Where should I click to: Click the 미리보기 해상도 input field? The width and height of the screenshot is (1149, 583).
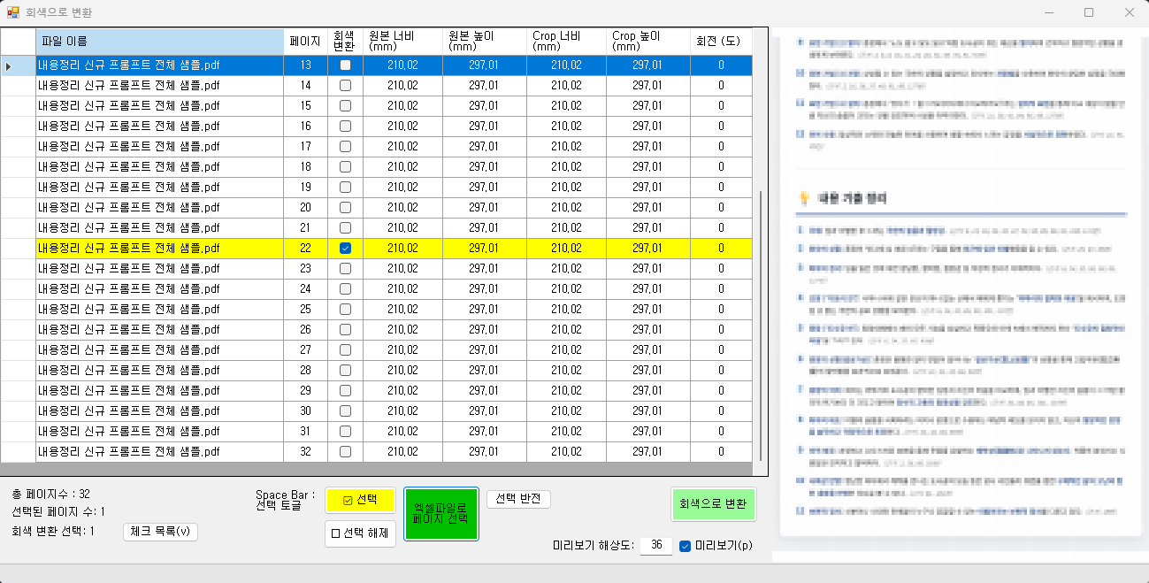click(655, 546)
